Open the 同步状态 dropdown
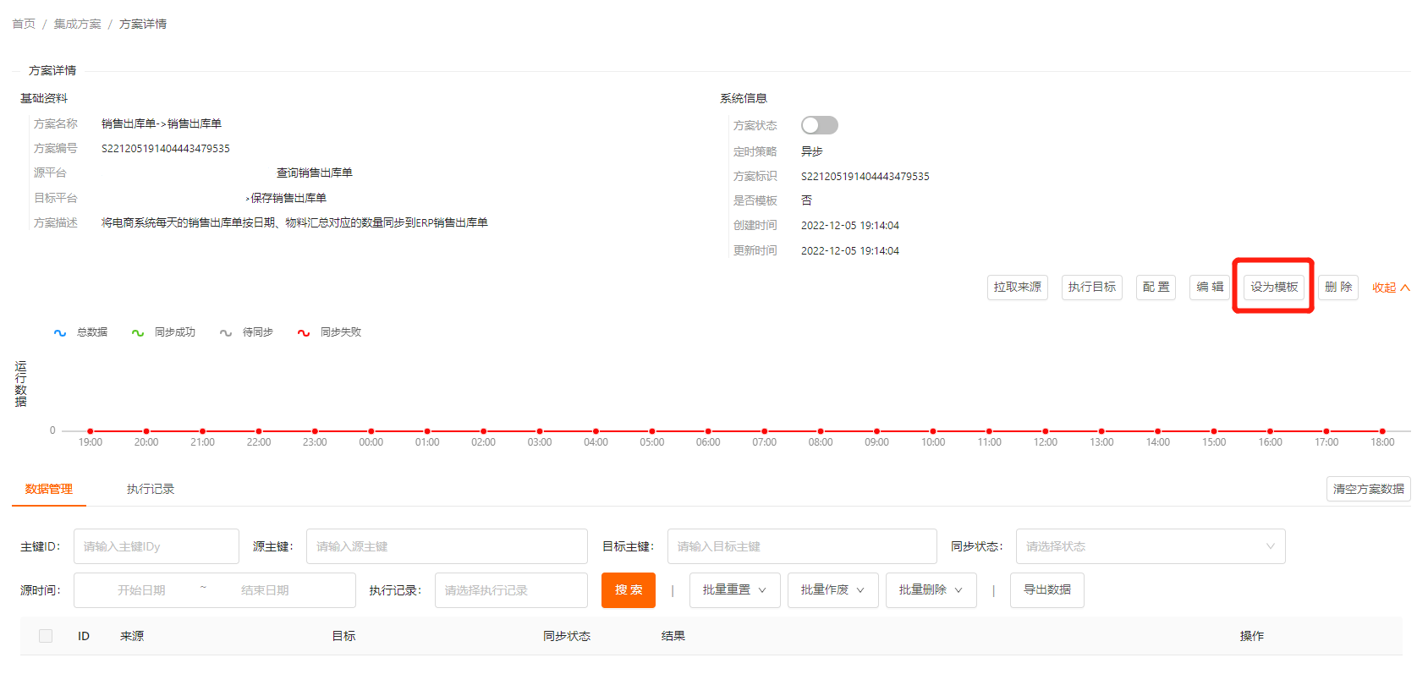Viewport: 1428px width, 696px height. (x=1150, y=546)
